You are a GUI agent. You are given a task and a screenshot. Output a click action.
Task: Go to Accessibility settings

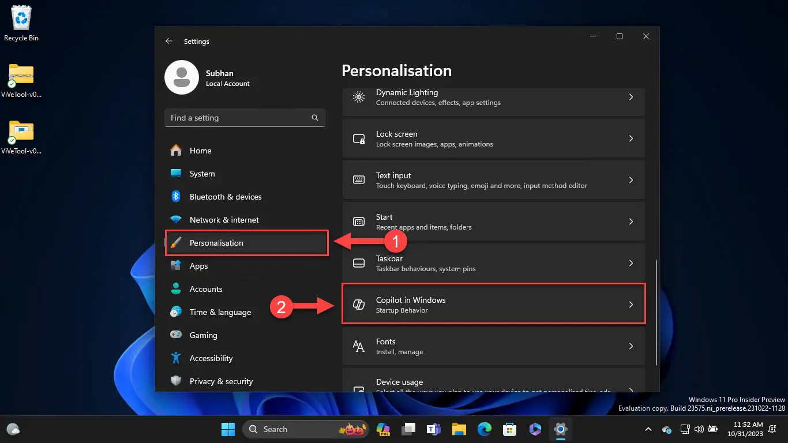click(246, 358)
